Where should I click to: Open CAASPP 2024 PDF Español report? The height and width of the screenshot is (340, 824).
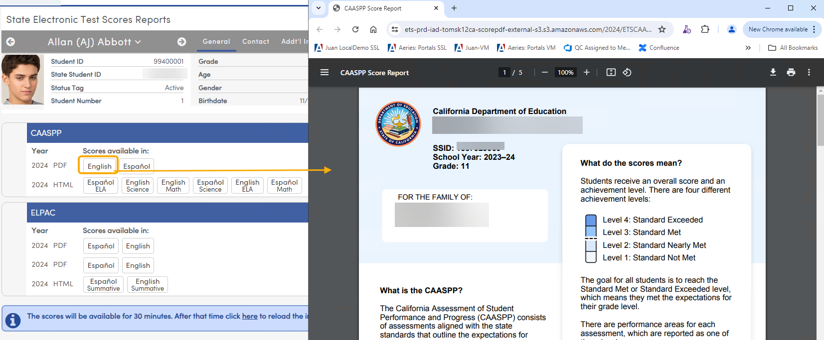[137, 166]
